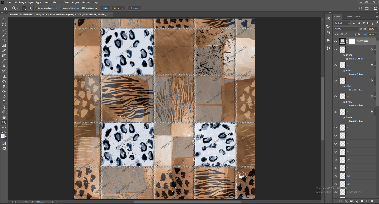Hide layer 6 visibility eye
Screen dimensions: 379x204
[335, 128]
